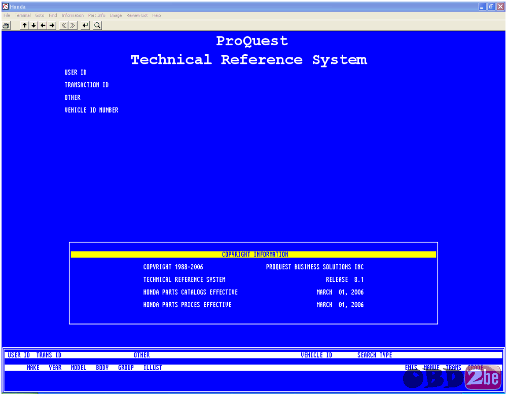
Task: Click the MARCH 01, 2006 date beside prices
Action: pyautogui.click(x=340, y=305)
